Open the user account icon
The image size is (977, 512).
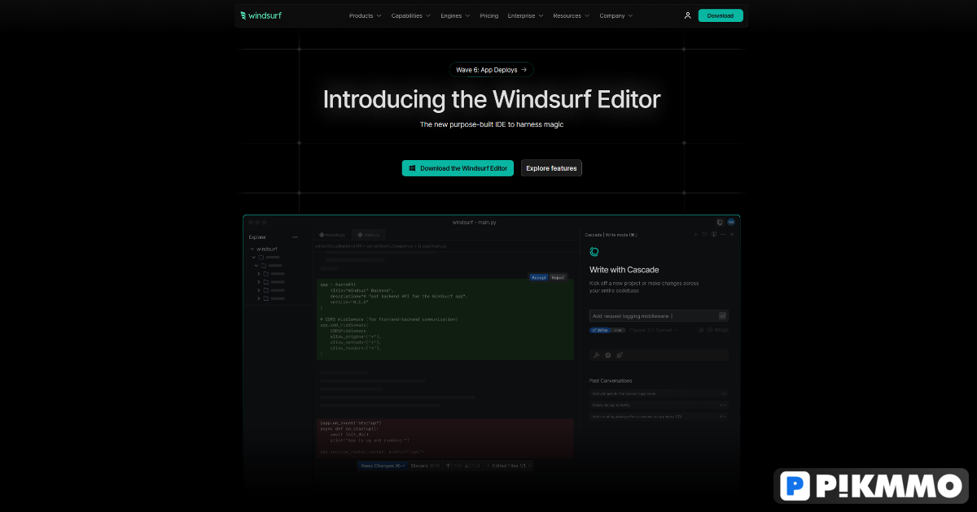[x=687, y=15]
